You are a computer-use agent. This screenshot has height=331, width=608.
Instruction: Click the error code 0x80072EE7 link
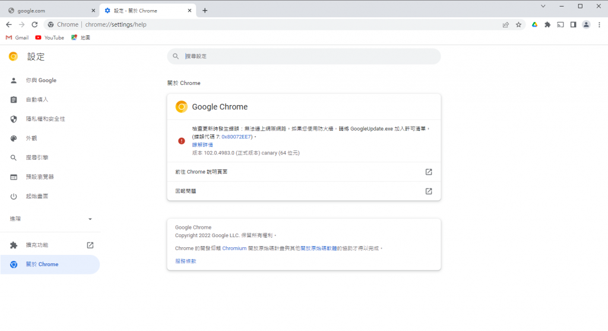pyautogui.click(x=236, y=137)
